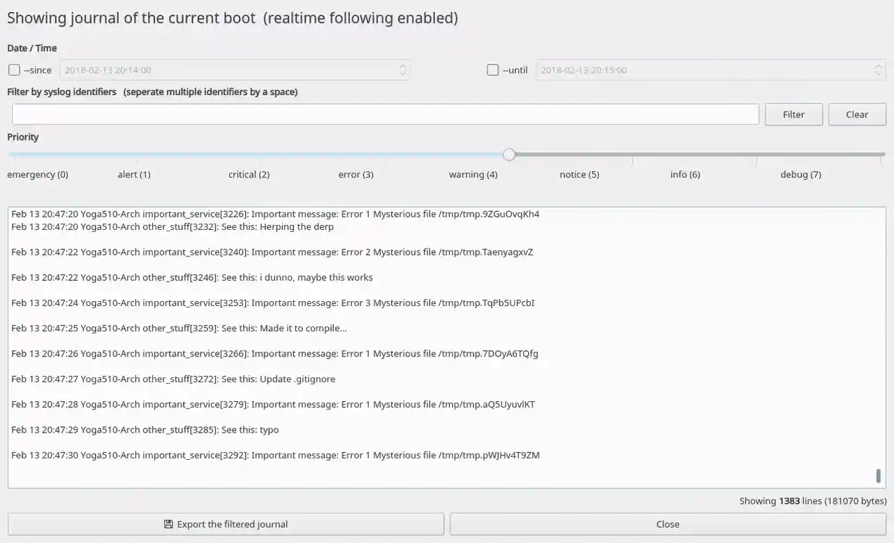This screenshot has width=894, height=543.
Task: Click the emergency (0) priority label
Action: (x=38, y=174)
